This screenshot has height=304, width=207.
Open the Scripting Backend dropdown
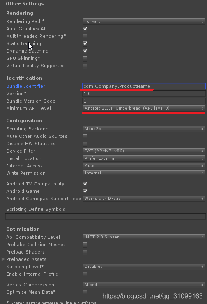tap(144, 129)
